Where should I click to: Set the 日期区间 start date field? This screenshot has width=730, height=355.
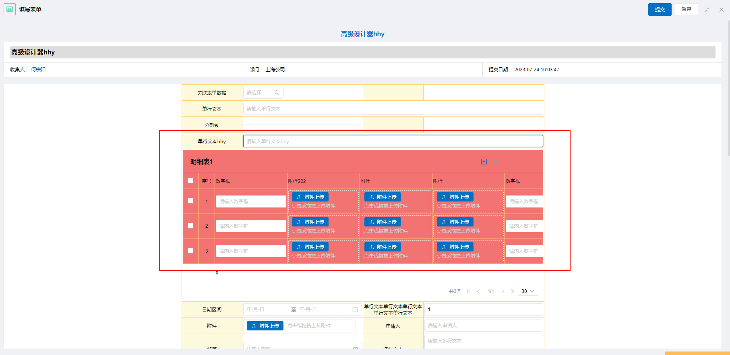click(266, 309)
